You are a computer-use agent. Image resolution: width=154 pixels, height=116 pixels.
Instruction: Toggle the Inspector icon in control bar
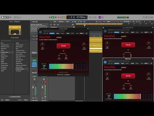point(5,17)
